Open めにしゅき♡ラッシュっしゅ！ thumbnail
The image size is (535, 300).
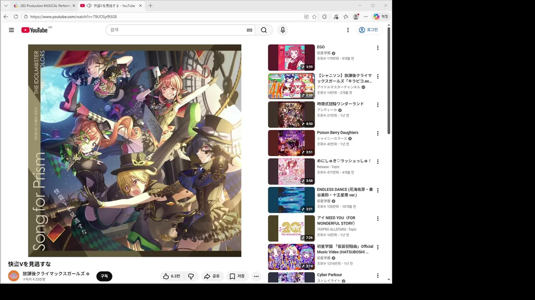[291, 171]
